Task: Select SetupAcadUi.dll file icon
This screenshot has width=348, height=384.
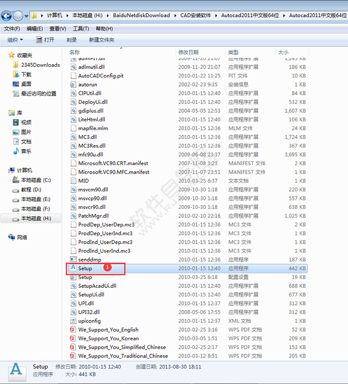Action: pyautogui.click(x=73, y=286)
